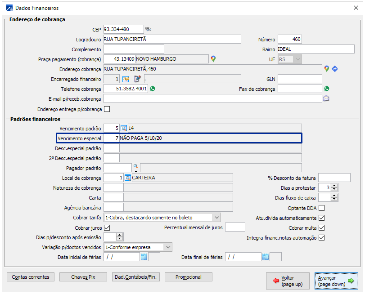Open map pin beside Praça pagamento
This screenshot has width=365, height=294.
coord(213,59)
